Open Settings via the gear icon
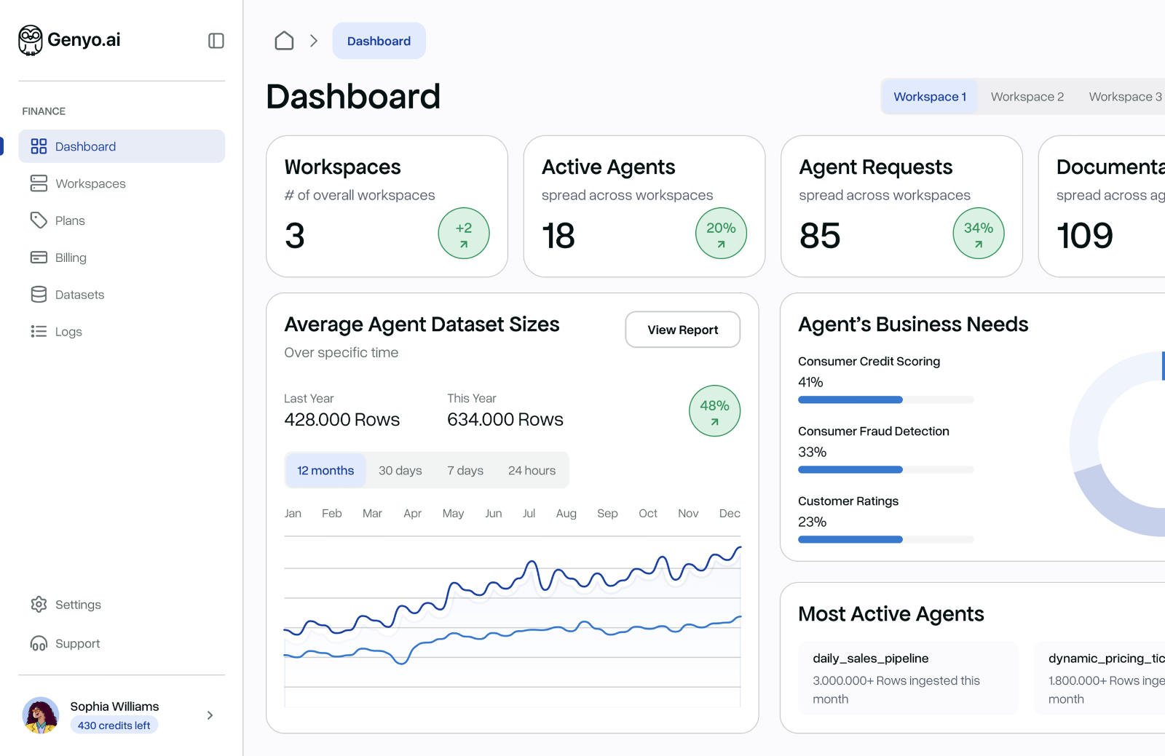Viewport: 1165px width, 756px height. (x=39, y=605)
